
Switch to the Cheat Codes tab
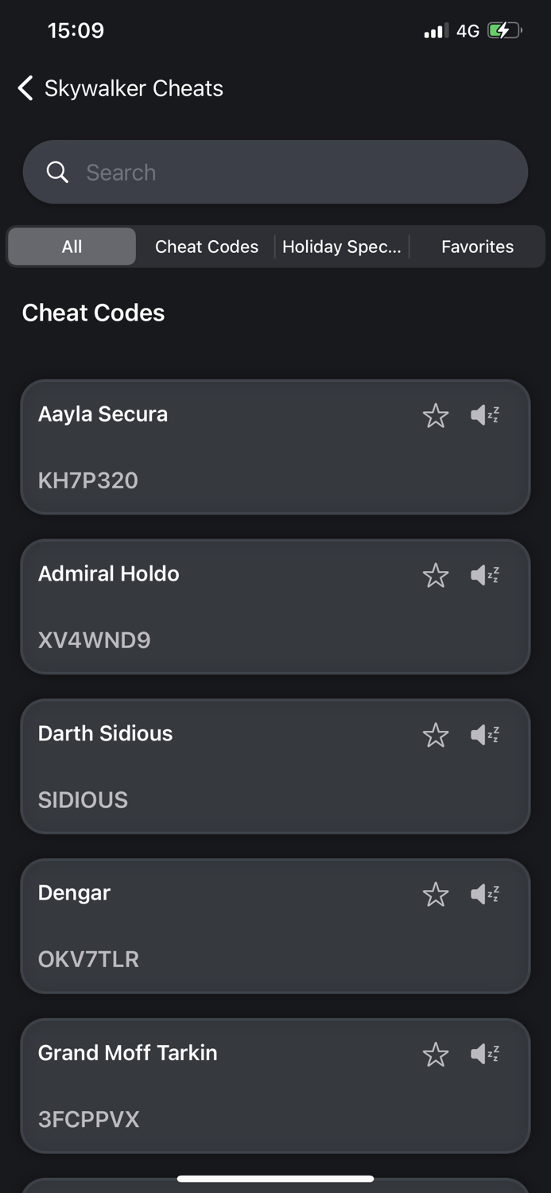pos(207,247)
